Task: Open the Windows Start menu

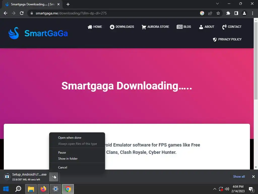Action: point(6,189)
